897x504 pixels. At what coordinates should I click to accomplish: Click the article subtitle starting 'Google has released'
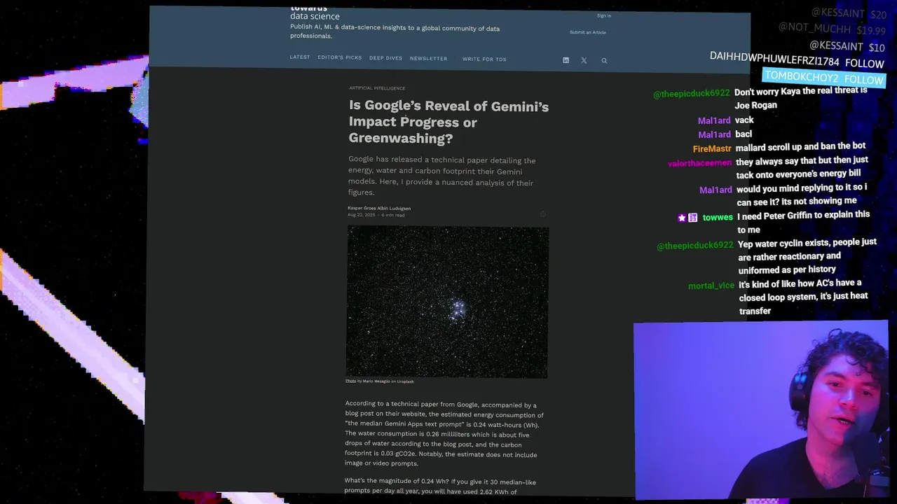point(442,176)
